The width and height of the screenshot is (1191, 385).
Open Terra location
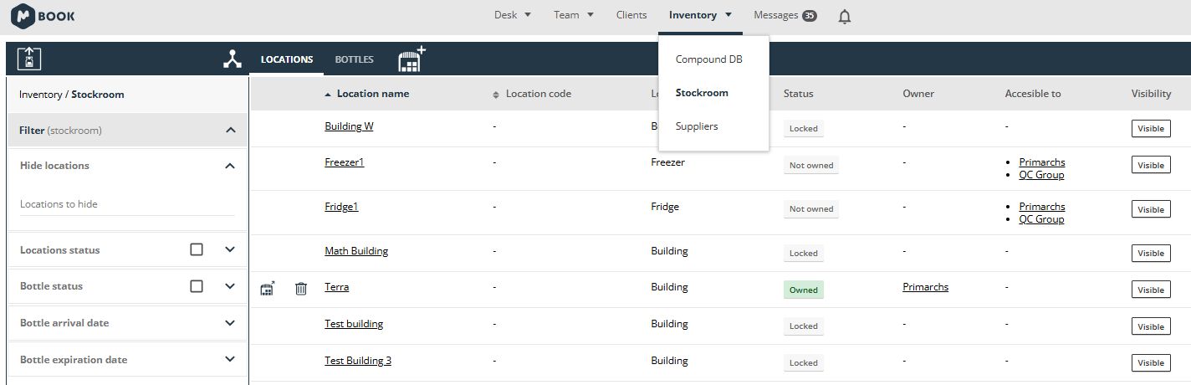[x=337, y=287]
